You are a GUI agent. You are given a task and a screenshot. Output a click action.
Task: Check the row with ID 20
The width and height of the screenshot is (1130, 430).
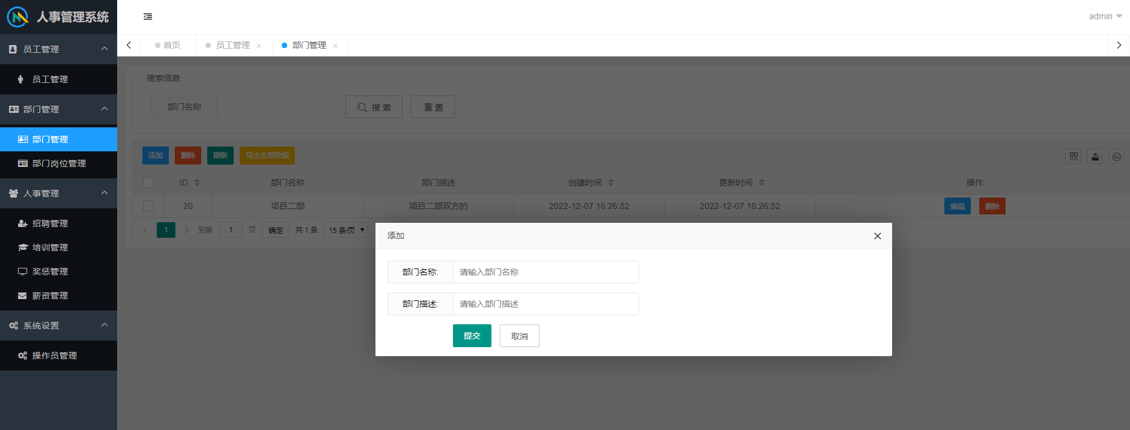pos(148,206)
